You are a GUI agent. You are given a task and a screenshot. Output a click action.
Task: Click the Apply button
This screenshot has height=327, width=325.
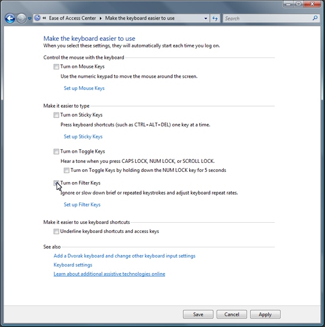pyautogui.click(x=265, y=314)
